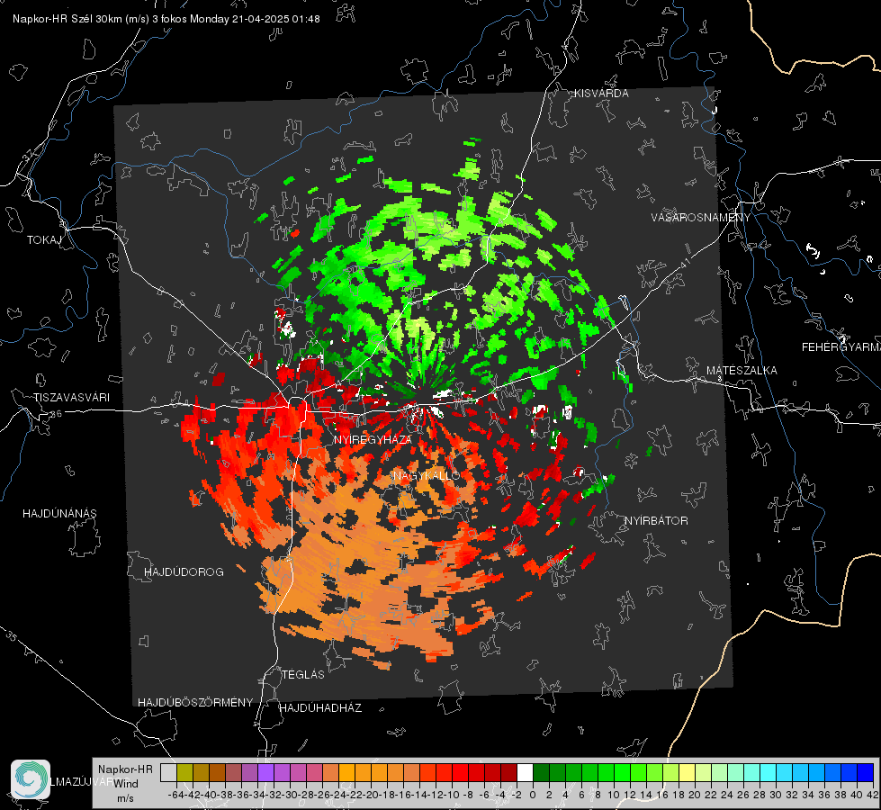Click the NYÍREGYHÁZA city label
The height and width of the screenshot is (810, 881).
[x=373, y=439]
